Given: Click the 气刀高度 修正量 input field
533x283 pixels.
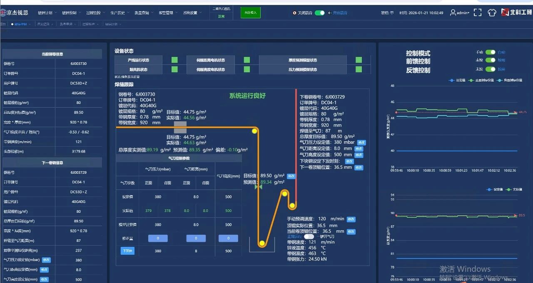Looking at the screenshot, I should click(228, 238).
